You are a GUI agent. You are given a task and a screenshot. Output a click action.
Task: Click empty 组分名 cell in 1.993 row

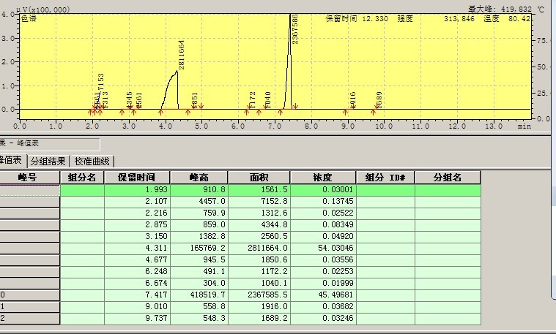pyautogui.click(x=82, y=189)
